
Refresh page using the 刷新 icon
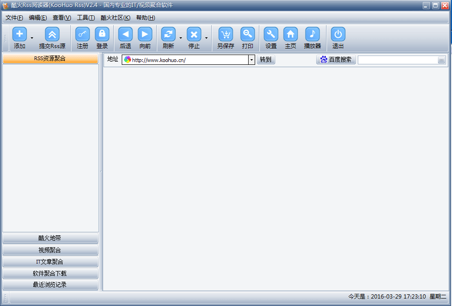tap(168, 35)
